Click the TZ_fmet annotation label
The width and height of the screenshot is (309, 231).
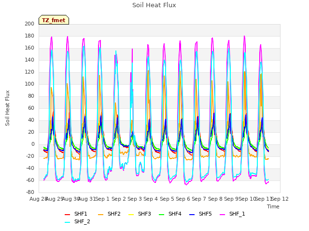pyautogui.click(x=54, y=20)
